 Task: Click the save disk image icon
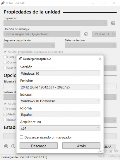click(x=113, y=23)
